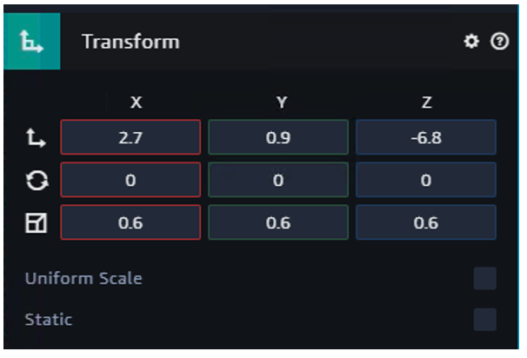Screen dimensions: 527x358
Task: Click the Static label text
Action: pos(49,320)
